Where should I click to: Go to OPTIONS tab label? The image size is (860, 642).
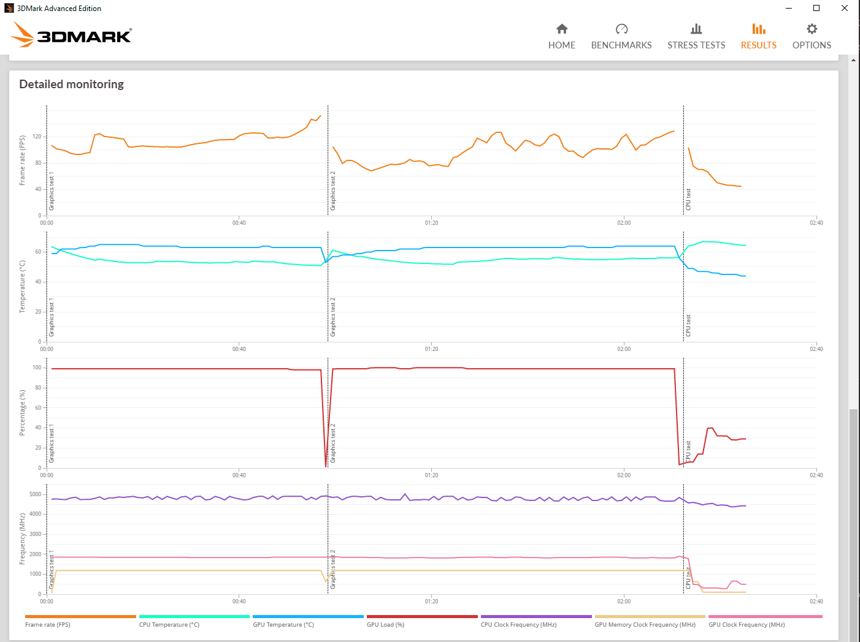[812, 45]
